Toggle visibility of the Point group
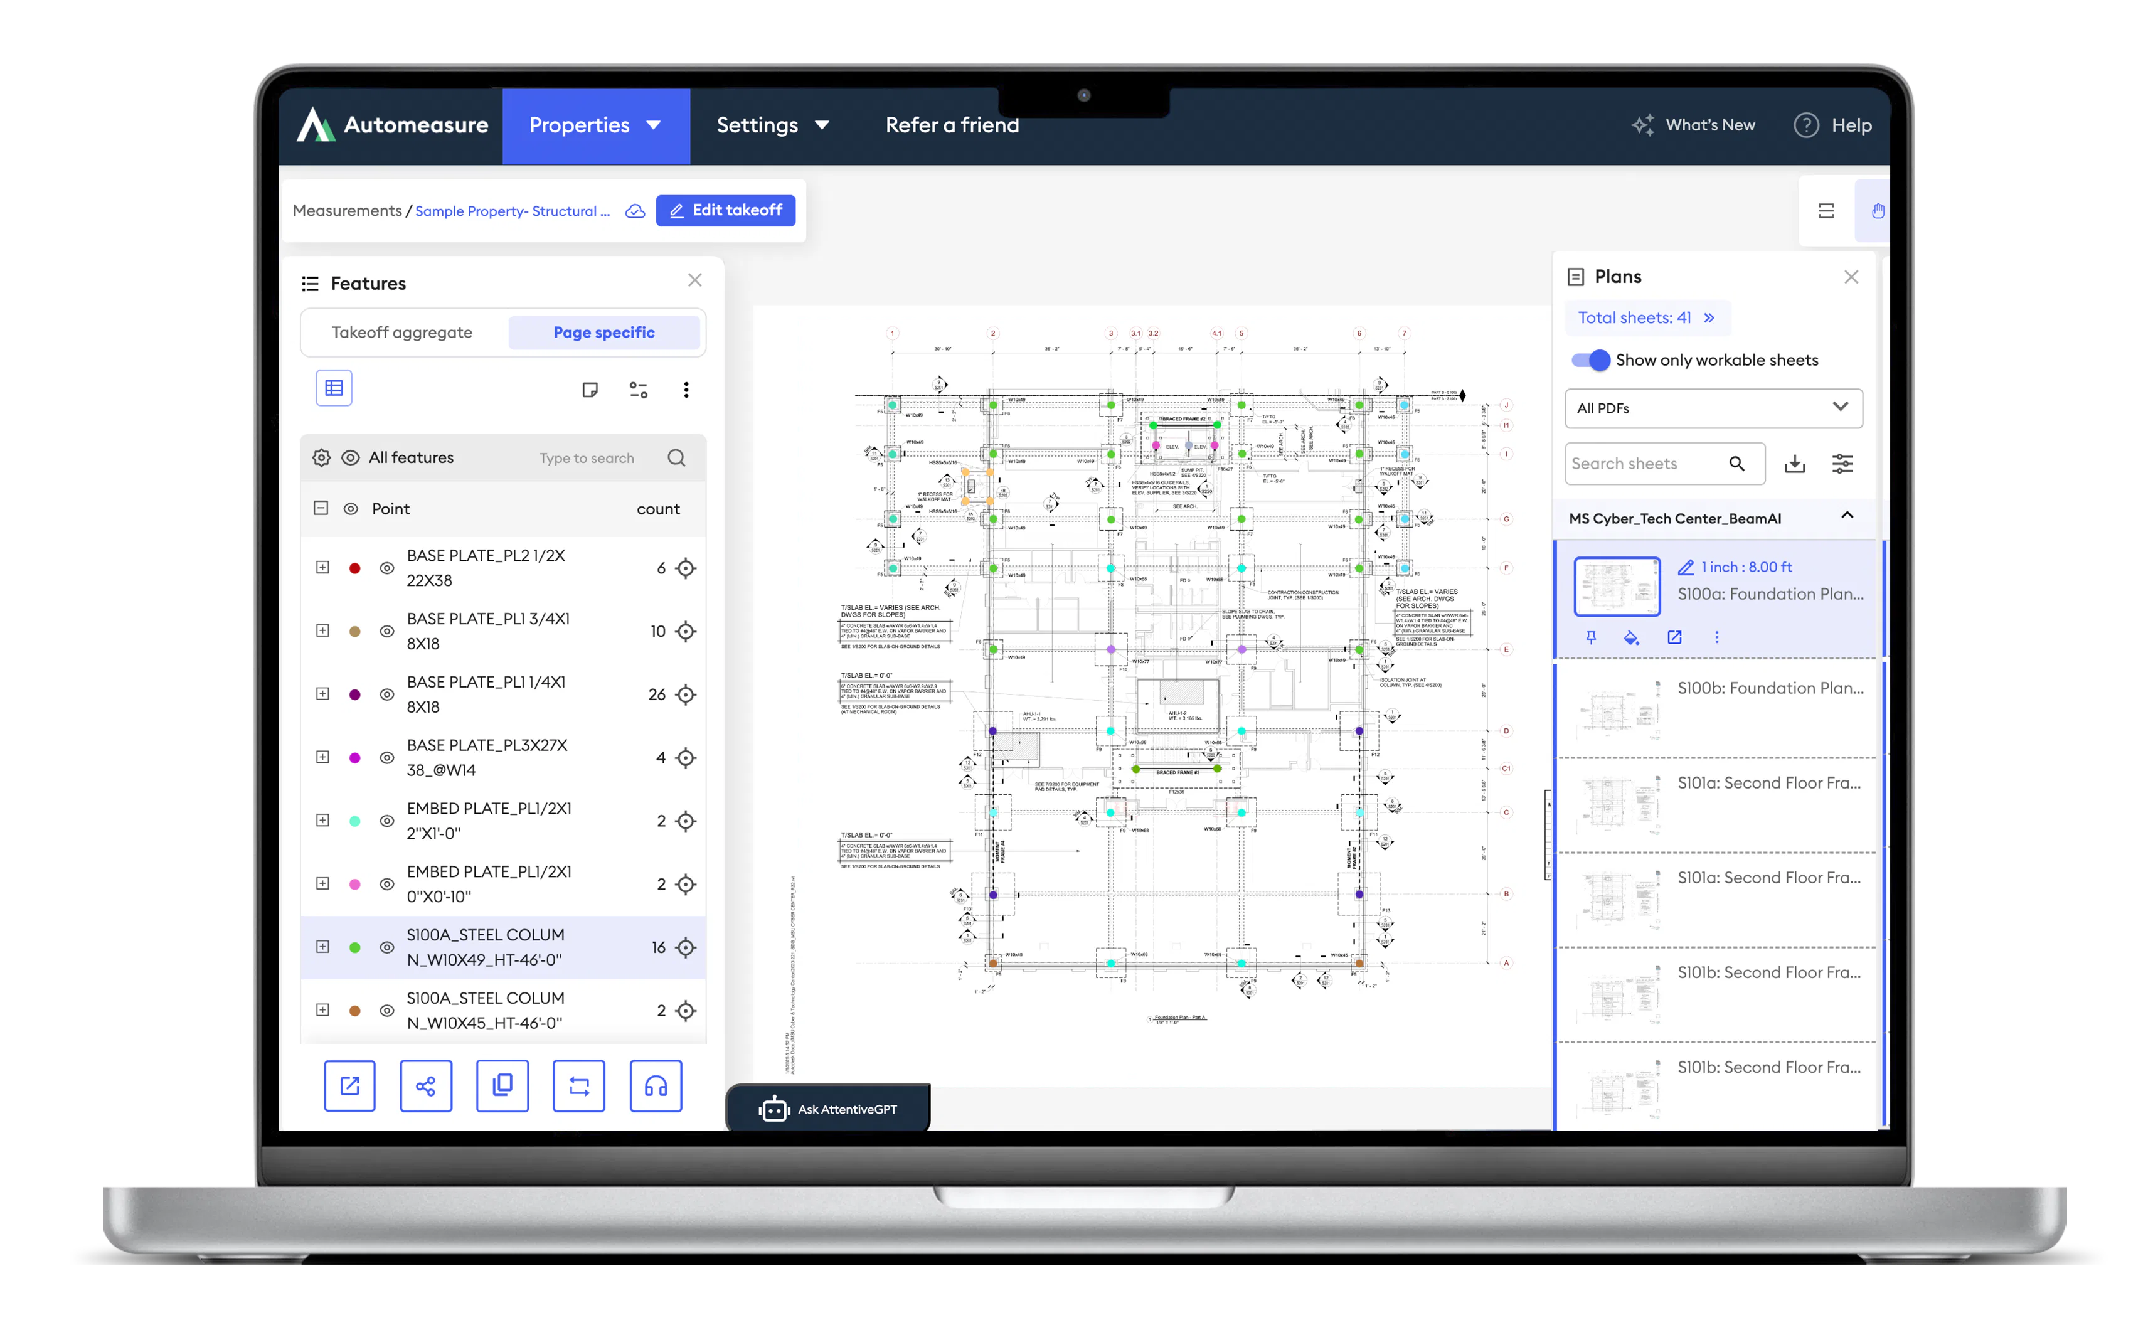2153x1330 pixels. [350, 508]
